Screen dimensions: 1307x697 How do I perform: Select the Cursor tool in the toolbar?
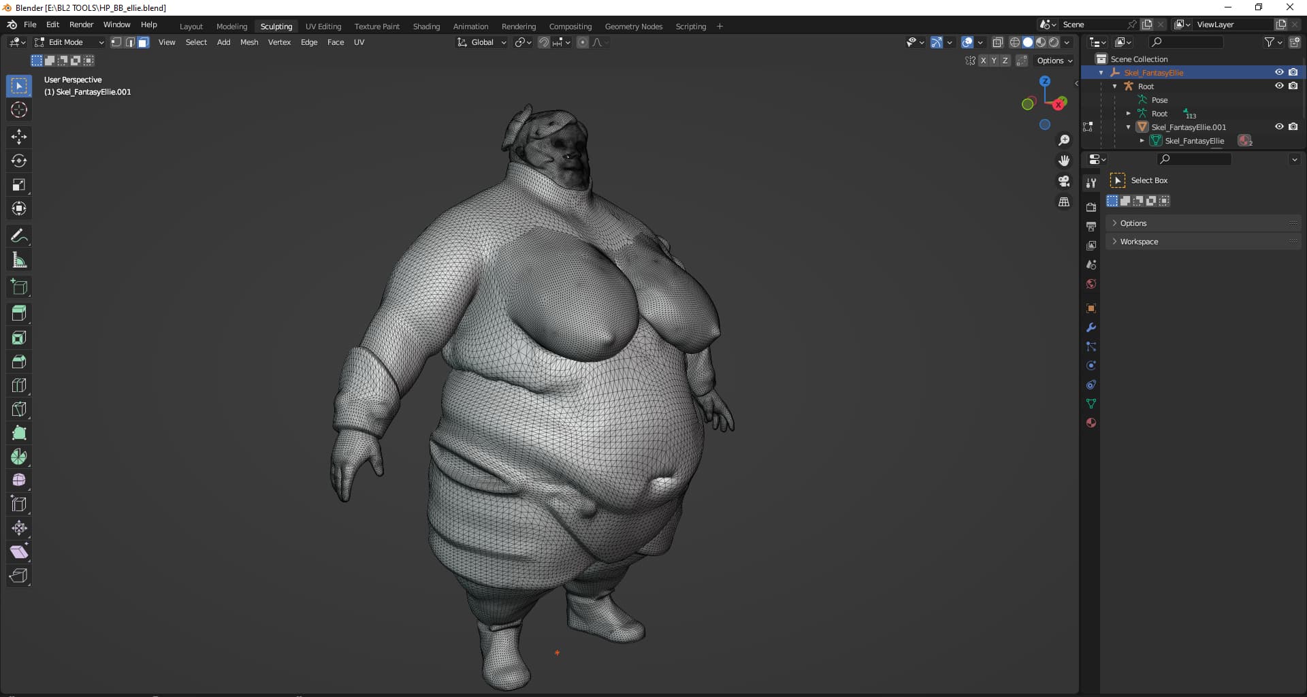(19, 110)
